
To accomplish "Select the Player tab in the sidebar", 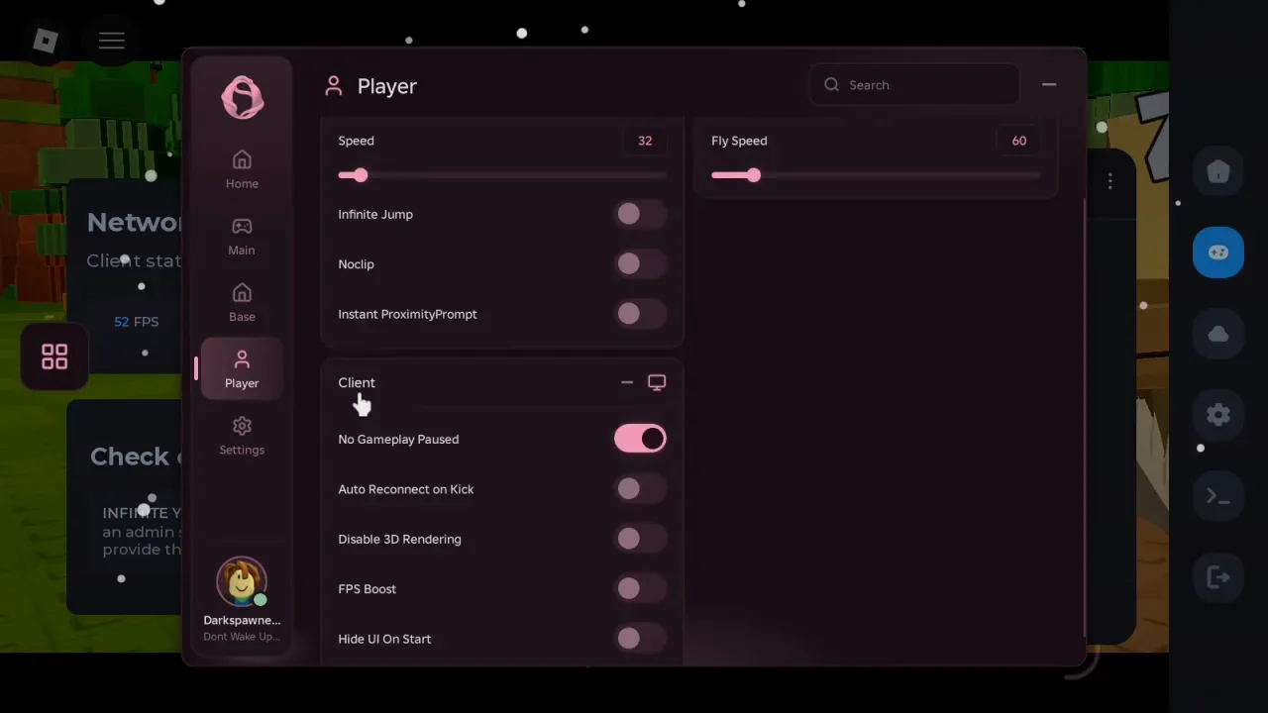I will [242, 368].
